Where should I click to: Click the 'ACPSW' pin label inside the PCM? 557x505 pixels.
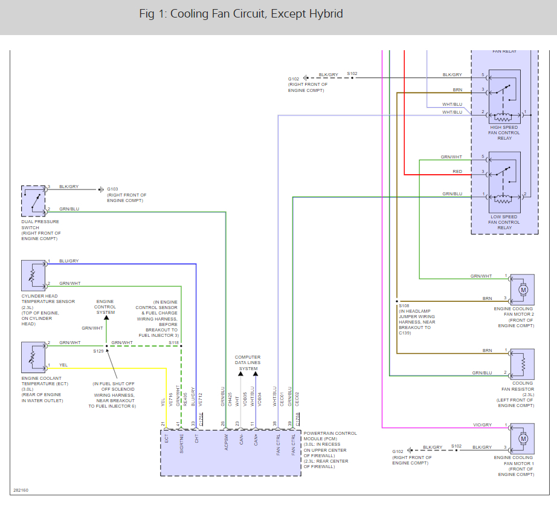click(x=227, y=442)
